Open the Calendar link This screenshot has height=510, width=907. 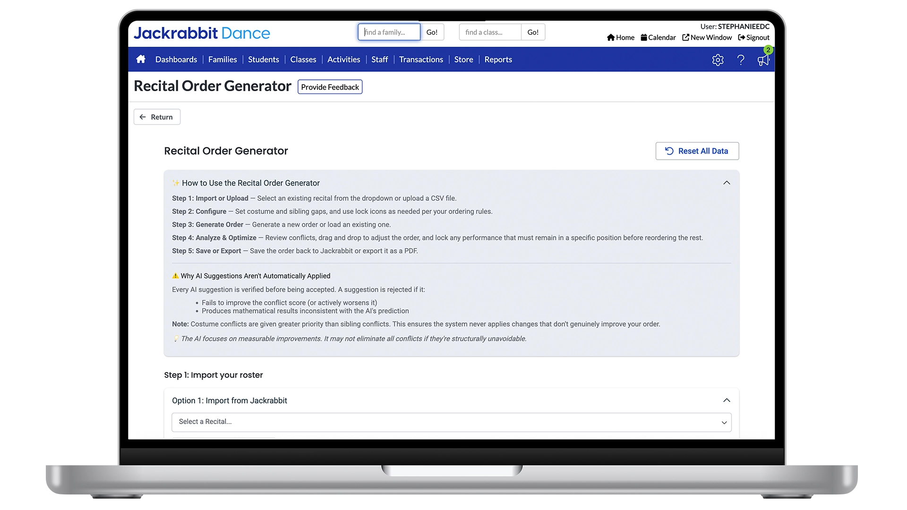(x=658, y=37)
